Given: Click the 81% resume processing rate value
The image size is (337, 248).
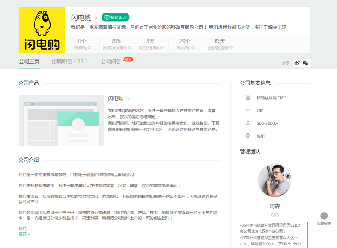Looking at the screenshot, I should pyautogui.click(x=117, y=41).
